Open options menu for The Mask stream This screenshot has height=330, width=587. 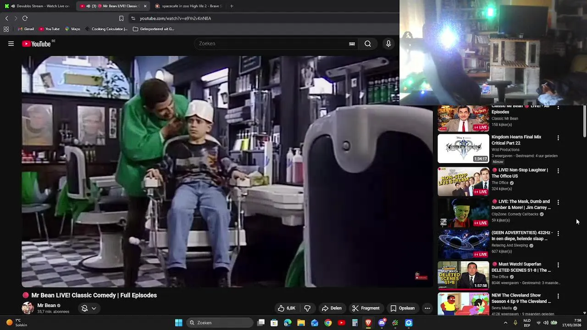coord(558,202)
